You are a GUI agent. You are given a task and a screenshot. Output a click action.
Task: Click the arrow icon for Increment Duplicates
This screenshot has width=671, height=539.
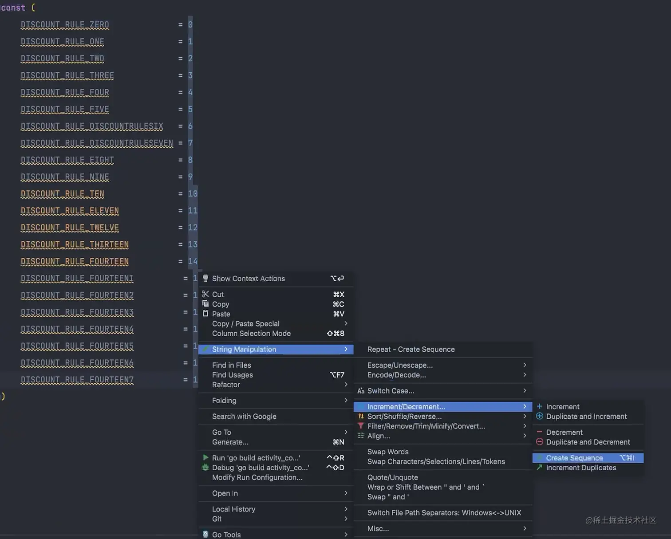tap(540, 468)
